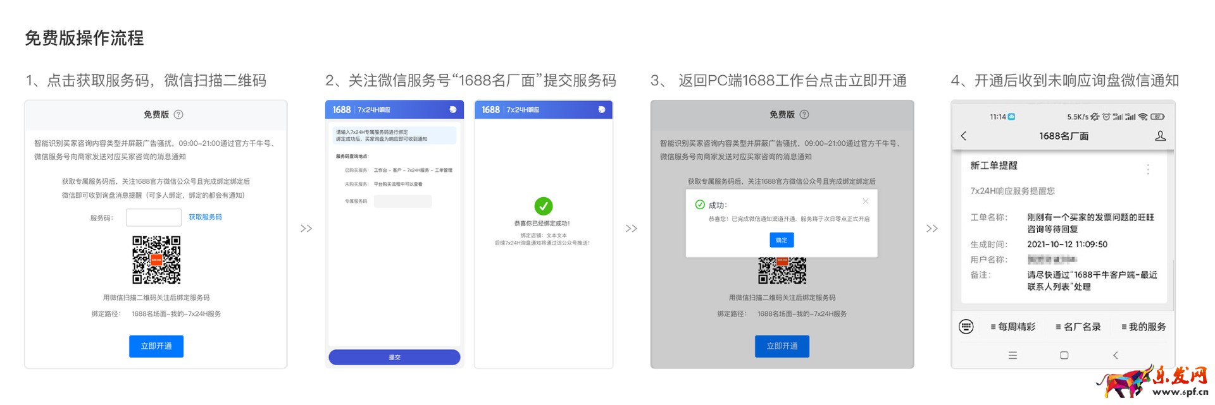Tap the back arrow beside 1688名厂面 title
The image size is (1215, 405).
pos(964,136)
